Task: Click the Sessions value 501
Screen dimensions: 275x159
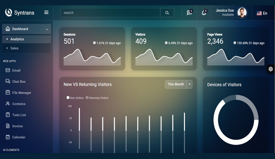Action: click(69, 41)
